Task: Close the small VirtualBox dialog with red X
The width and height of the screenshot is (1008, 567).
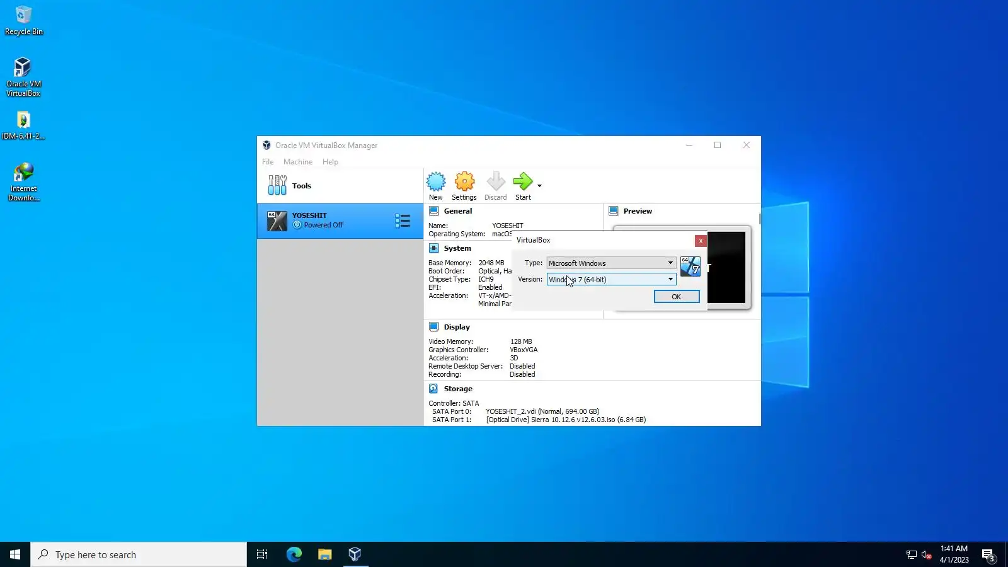Action: (x=701, y=241)
